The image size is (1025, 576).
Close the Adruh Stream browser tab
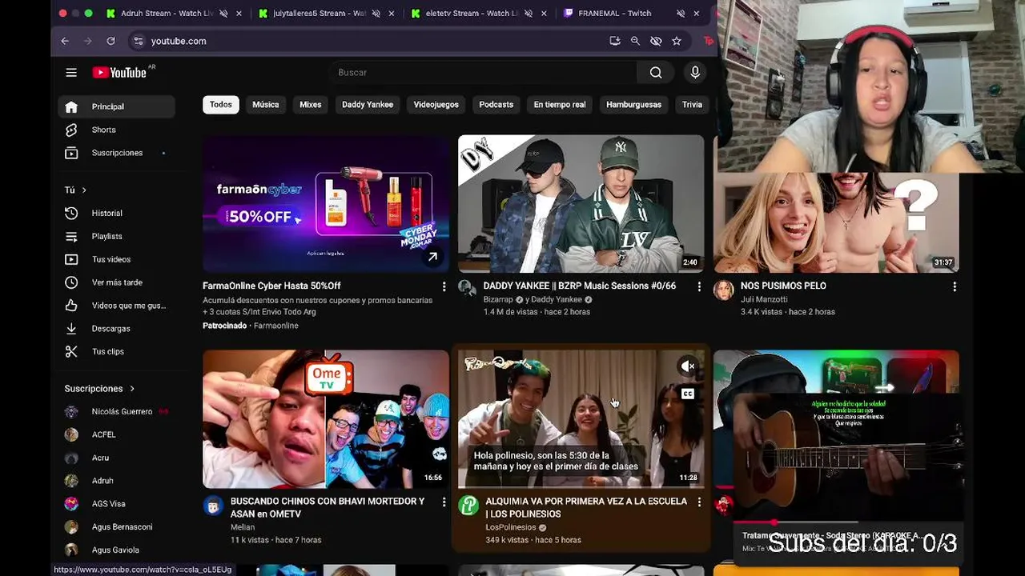(x=239, y=14)
